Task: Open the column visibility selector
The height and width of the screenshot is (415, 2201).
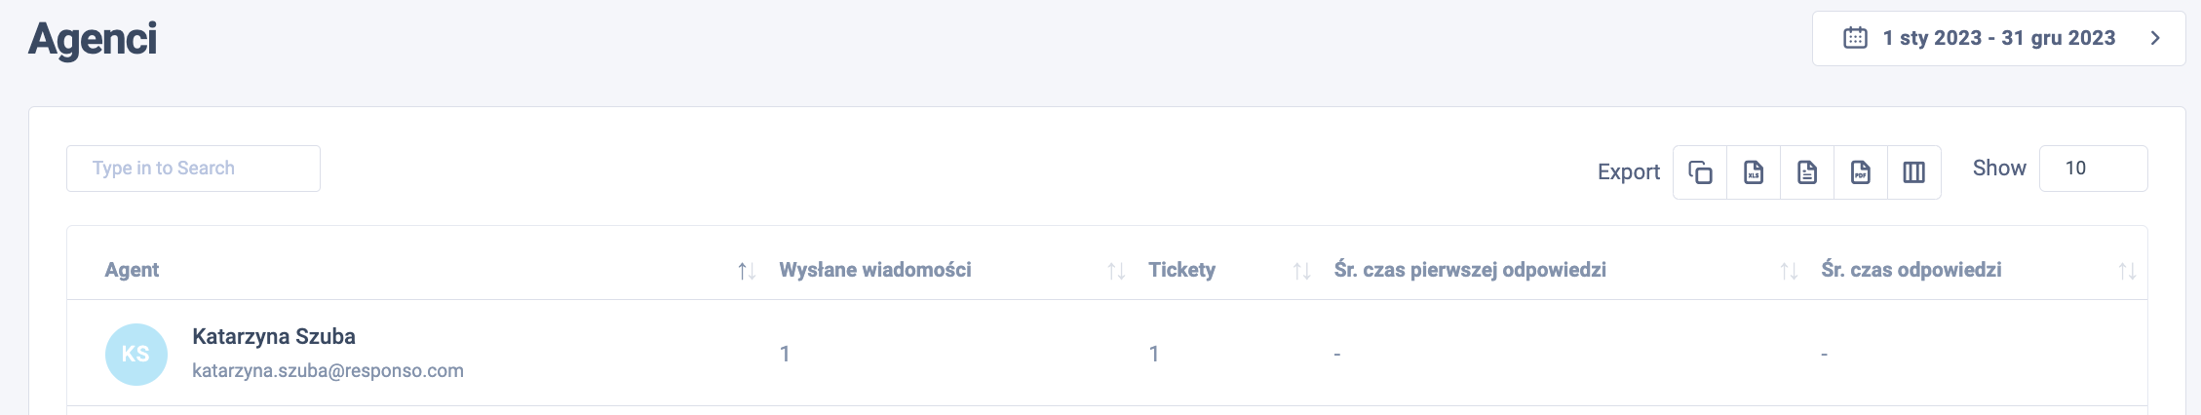Action: (1914, 172)
